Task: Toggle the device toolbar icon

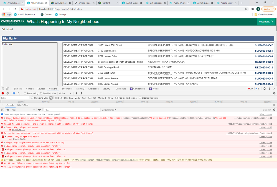Action: tap(7, 89)
